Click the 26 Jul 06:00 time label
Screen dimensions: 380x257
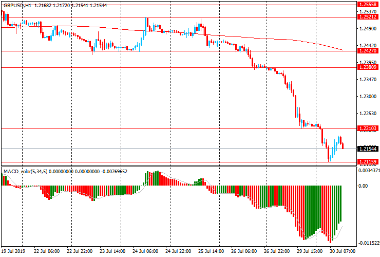coord(244,251)
